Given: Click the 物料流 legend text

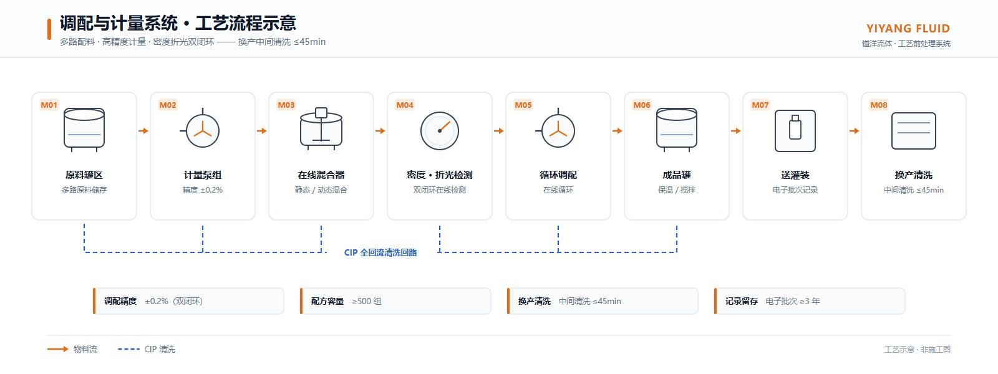Looking at the screenshot, I should tap(85, 349).
